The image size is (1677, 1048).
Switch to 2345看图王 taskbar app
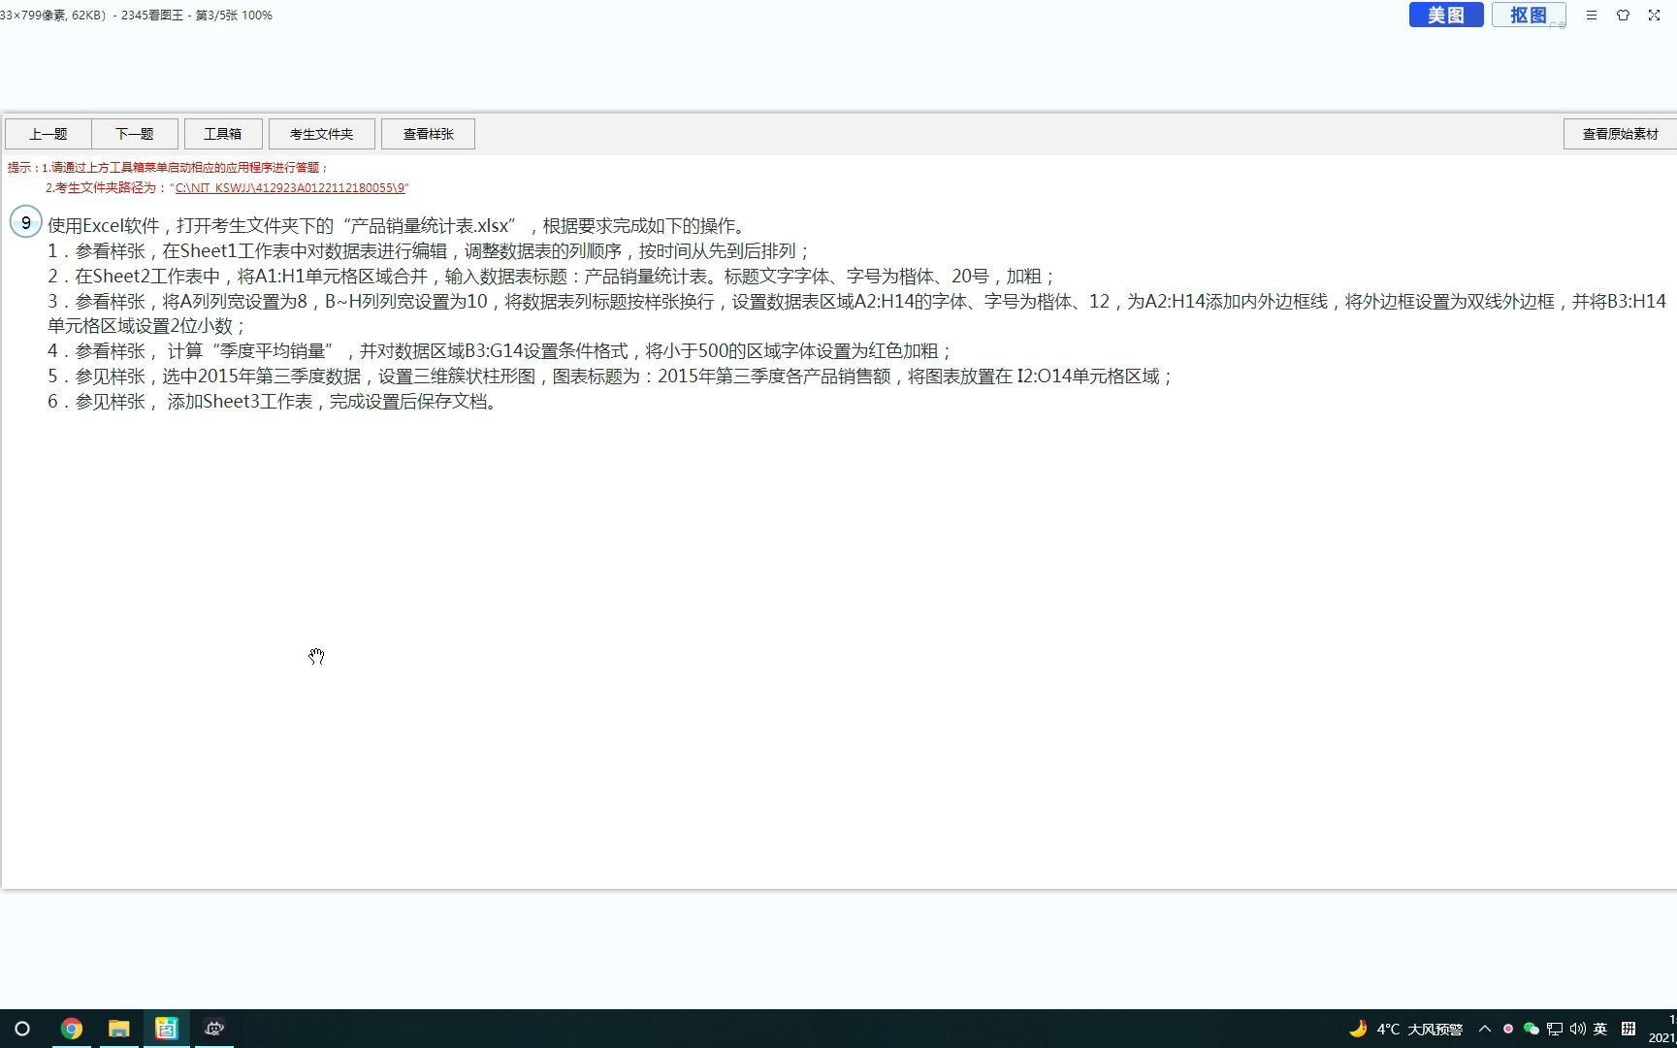167,1029
